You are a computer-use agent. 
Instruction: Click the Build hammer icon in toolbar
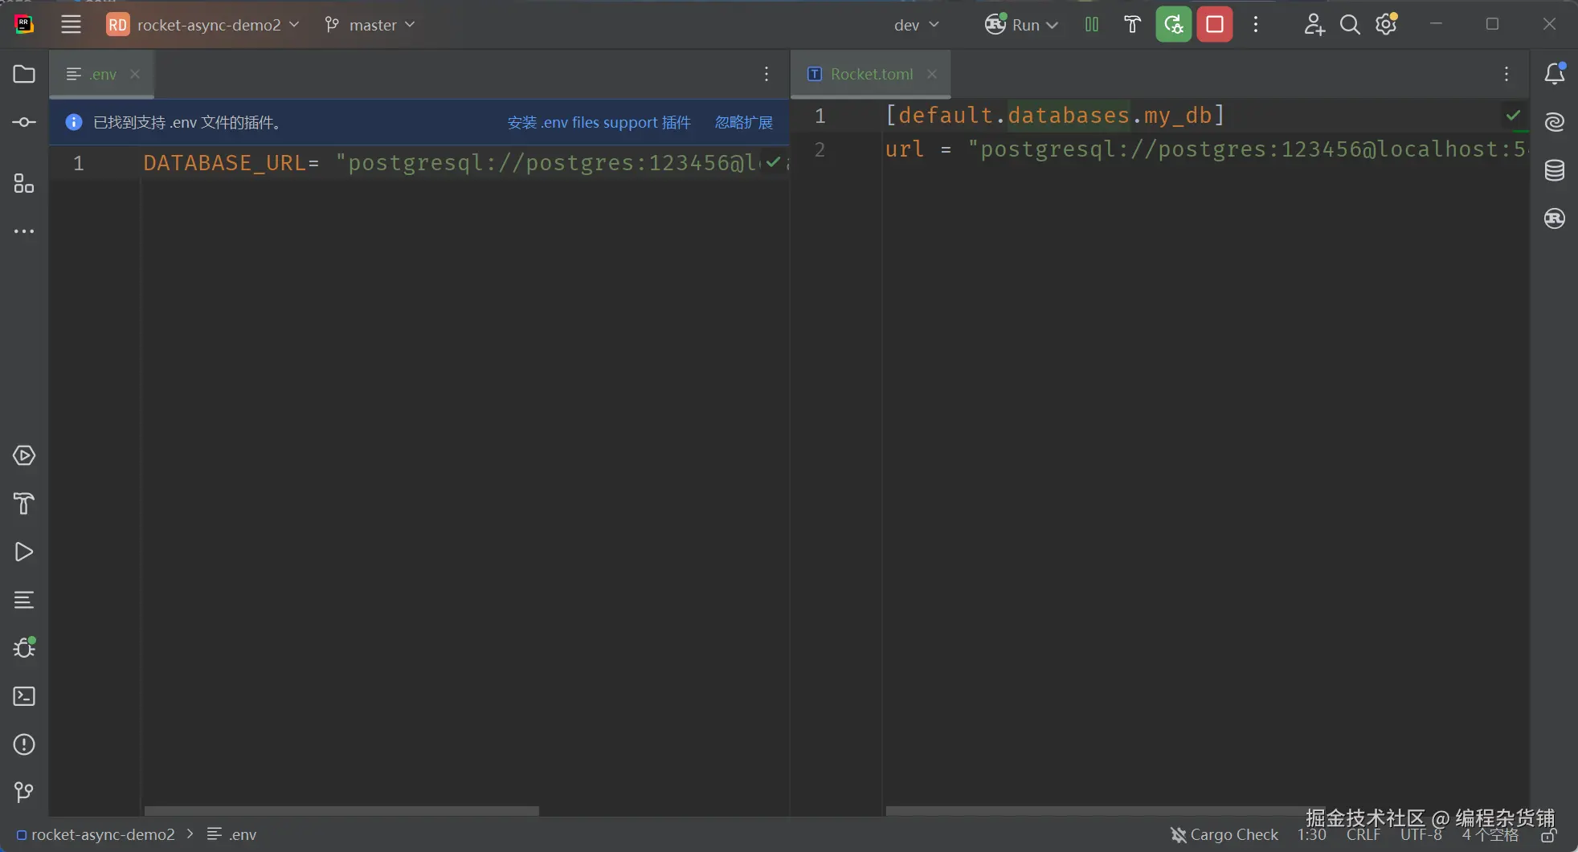[1132, 24]
